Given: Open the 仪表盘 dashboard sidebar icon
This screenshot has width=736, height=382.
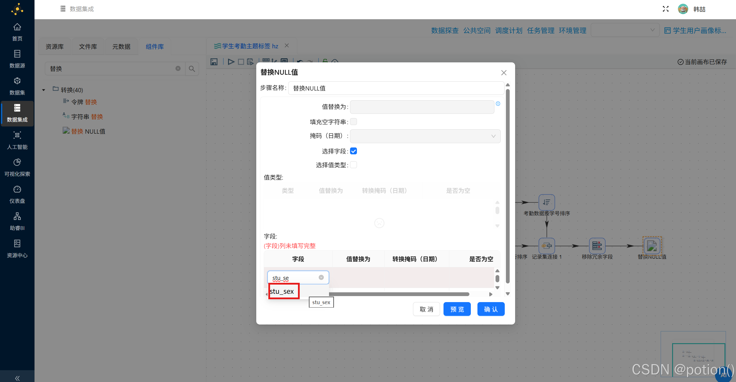Looking at the screenshot, I should (x=17, y=194).
